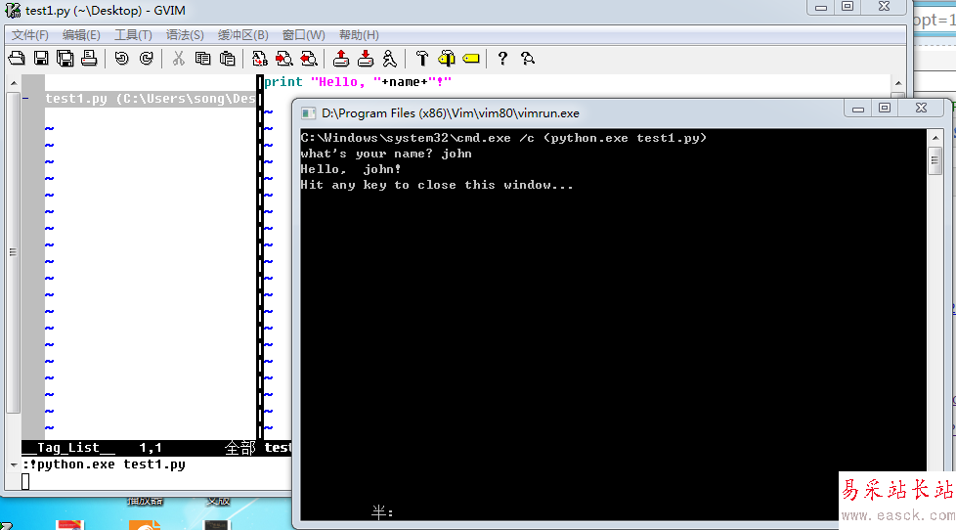The image size is (956, 530).
Task: Click the Save file toolbar icon
Action: pyautogui.click(x=41, y=59)
